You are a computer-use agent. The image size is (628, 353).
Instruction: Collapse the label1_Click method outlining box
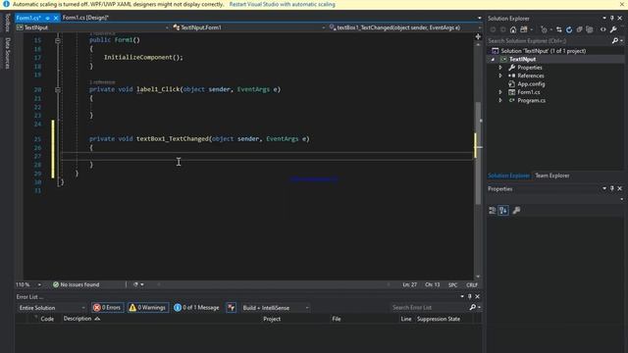(x=58, y=89)
